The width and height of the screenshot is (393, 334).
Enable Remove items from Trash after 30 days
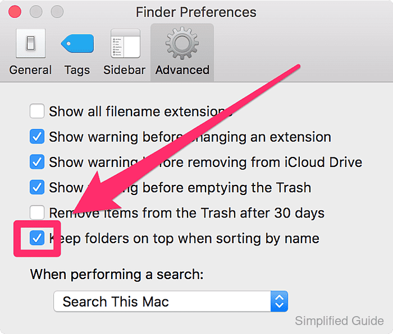[37, 212]
